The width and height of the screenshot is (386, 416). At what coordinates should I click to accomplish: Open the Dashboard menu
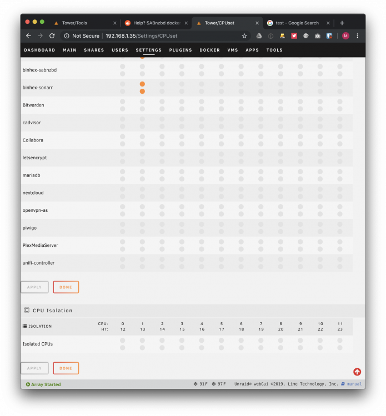(39, 50)
